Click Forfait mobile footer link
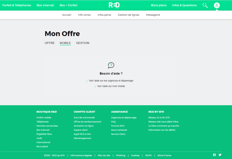232x159 pixels. pos(44,118)
